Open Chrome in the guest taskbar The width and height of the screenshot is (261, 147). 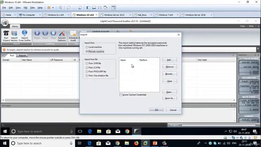127,131
